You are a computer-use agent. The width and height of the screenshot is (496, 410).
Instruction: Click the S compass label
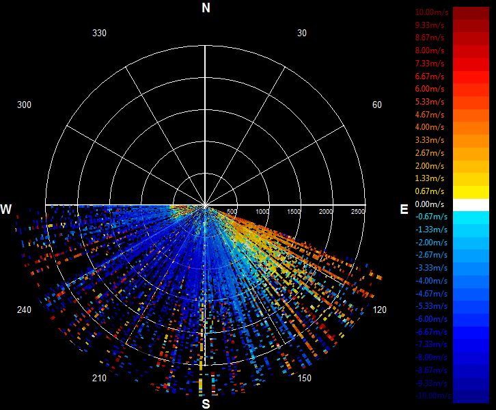pos(206,404)
